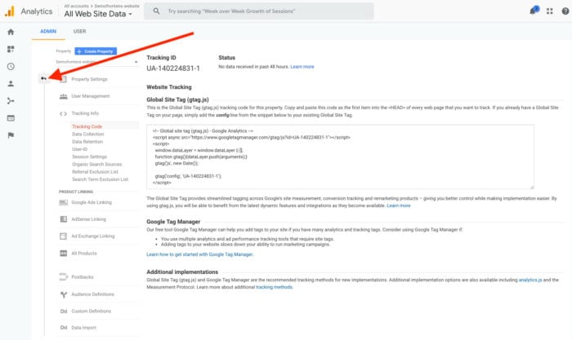Open AdSense Linking
Screen dimensions: 572x340
click(88, 219)
